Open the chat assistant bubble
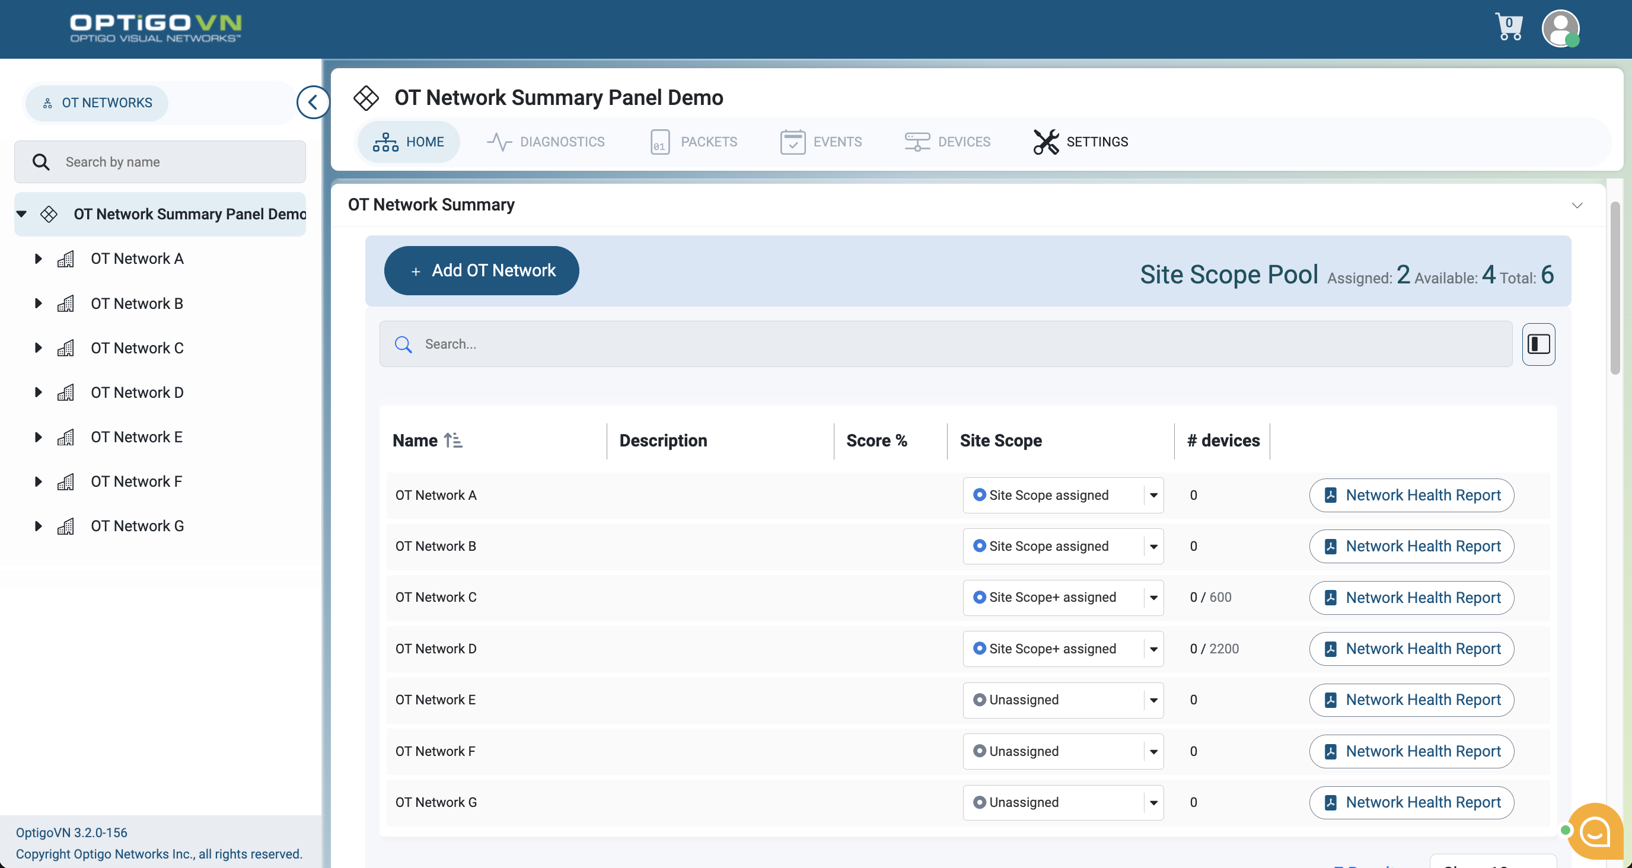This screenshot has height=868, width=1632. pos(1594,831)
